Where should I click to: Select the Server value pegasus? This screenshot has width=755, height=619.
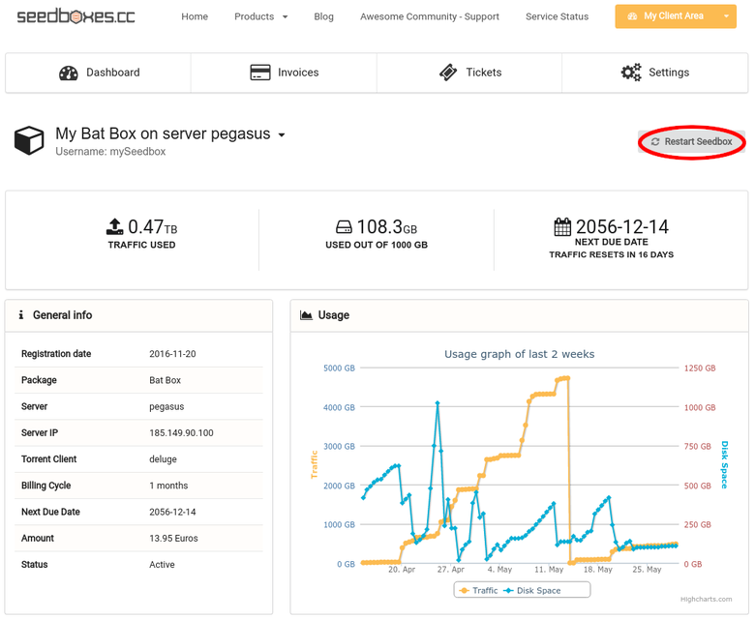(166, 407)
